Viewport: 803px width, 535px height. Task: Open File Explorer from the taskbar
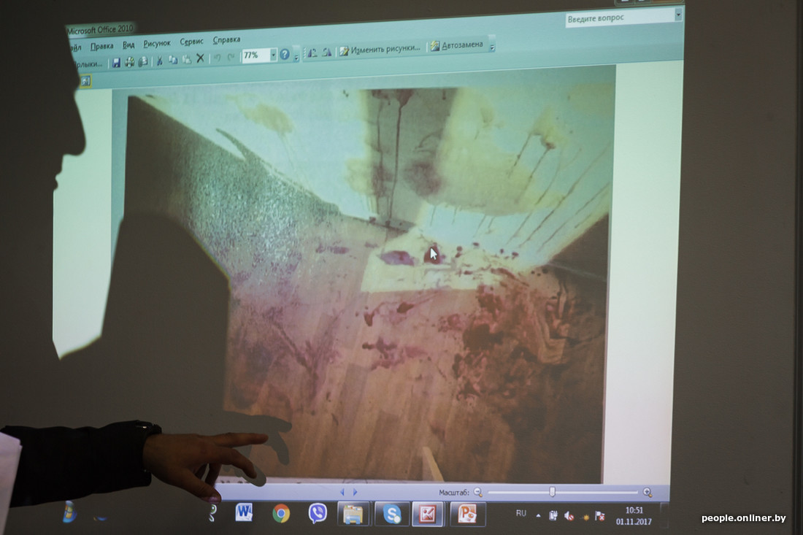(353, 514)
